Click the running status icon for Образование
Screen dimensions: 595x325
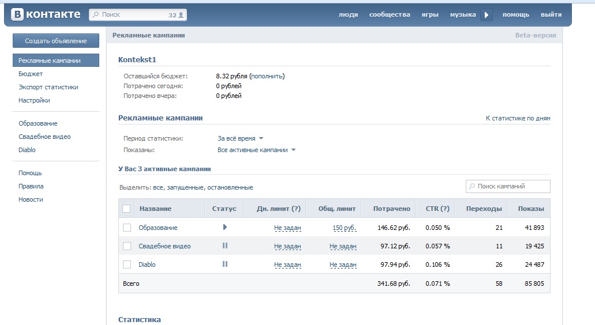224,227
